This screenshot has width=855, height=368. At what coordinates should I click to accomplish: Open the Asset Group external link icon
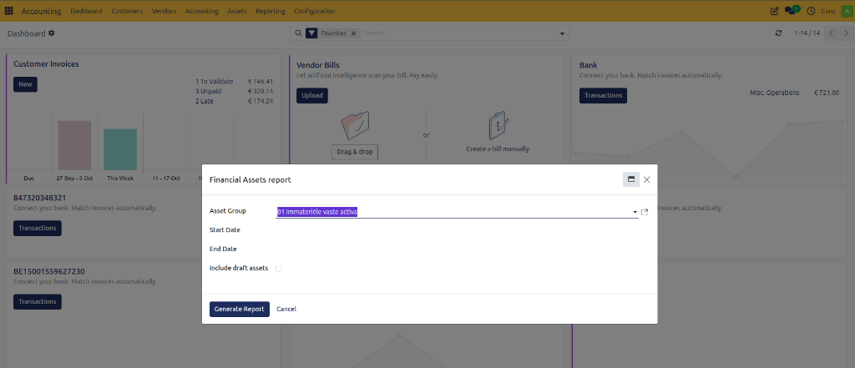[645, 211]
